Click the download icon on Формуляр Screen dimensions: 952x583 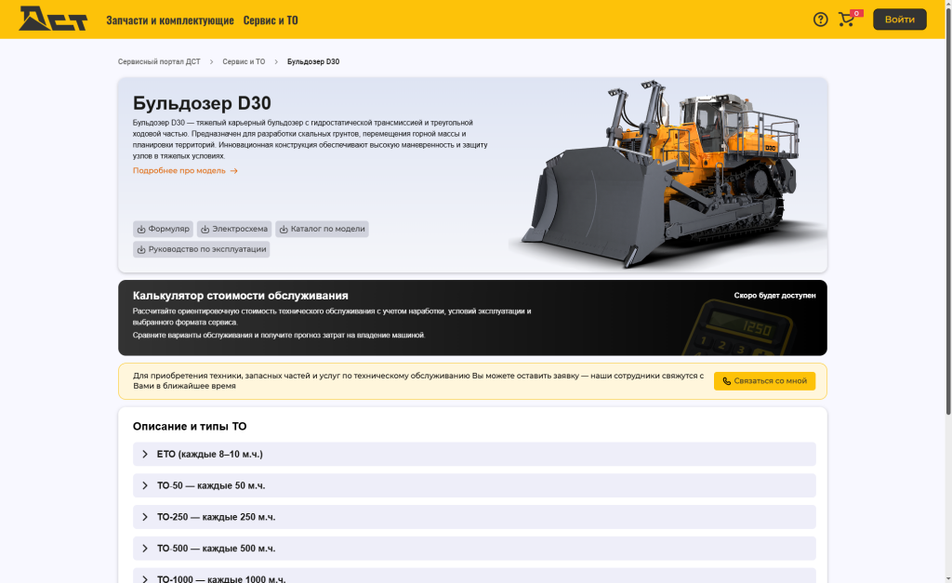(x=141, y=230)
